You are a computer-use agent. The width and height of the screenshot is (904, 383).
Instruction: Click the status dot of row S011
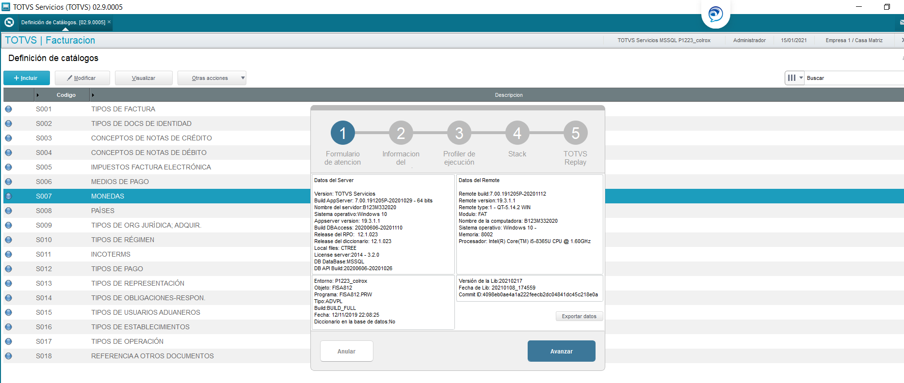[x=9, y=254]
